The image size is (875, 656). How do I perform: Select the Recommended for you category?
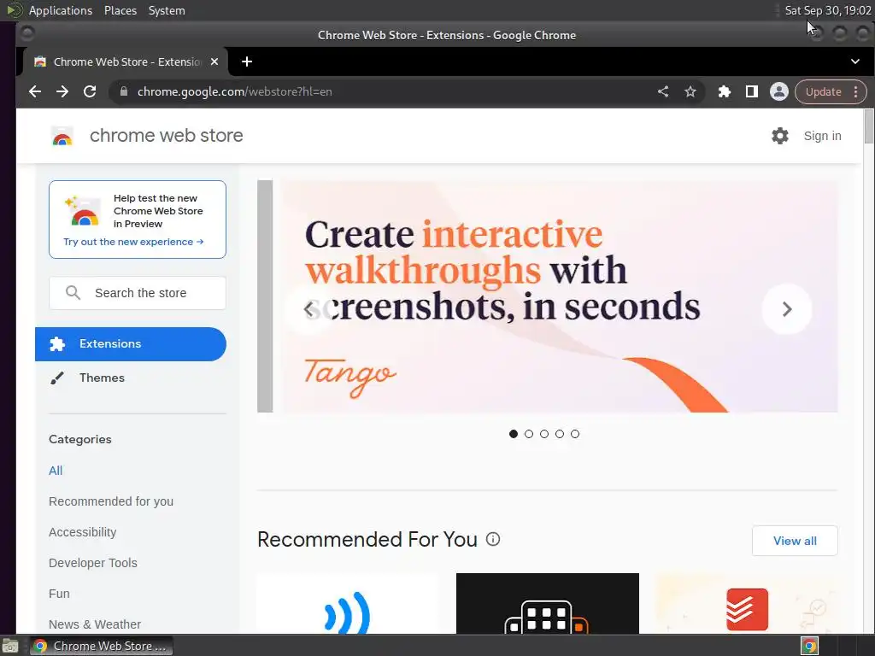click(x=111, y=501)
